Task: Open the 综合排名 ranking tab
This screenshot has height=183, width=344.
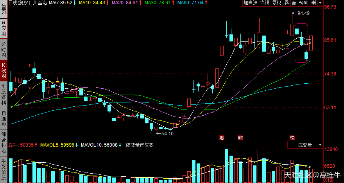Action: (4, 143)
